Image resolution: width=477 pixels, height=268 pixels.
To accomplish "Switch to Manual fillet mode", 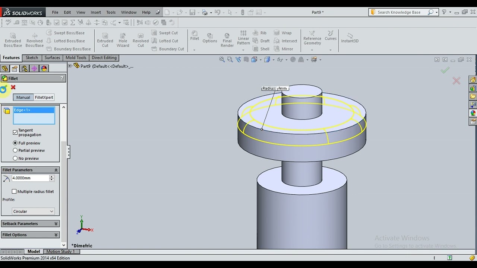I will coord(23,97).
